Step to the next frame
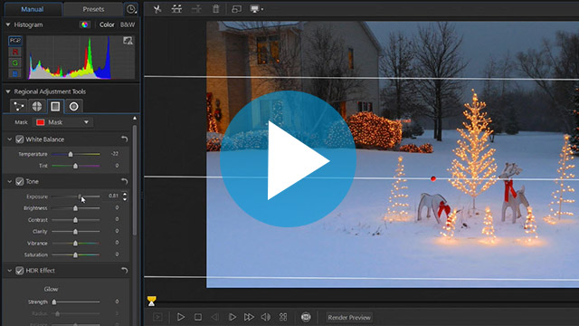Image resolution: width=579 pixels, height=326 pixels. 232,317
